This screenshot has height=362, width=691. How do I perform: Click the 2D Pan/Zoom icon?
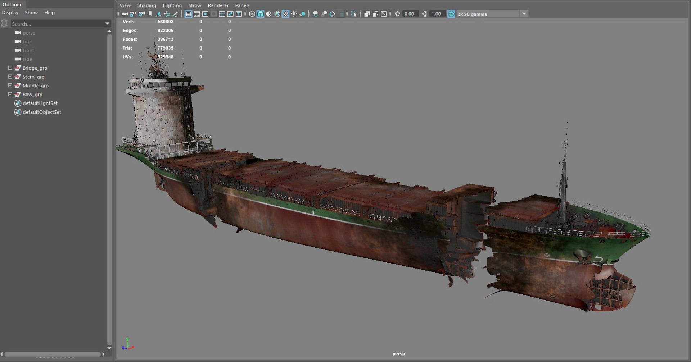(x=167, y=14)
